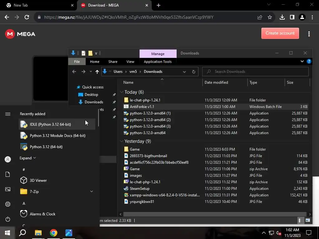
Task: Open Chrome tab search chevron
Action: (x=269, y=4)
